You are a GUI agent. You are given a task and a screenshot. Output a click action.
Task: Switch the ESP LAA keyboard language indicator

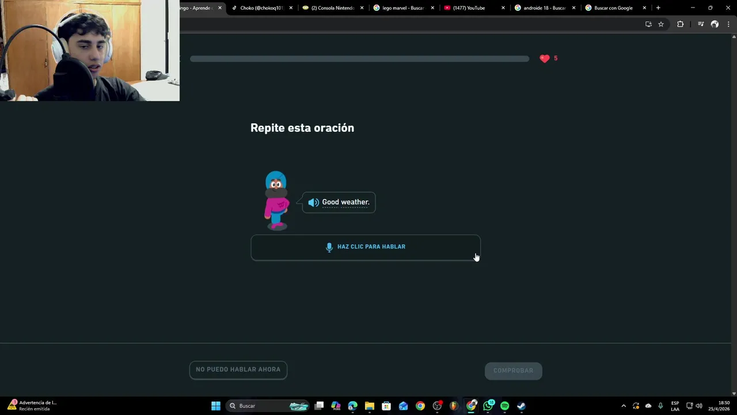coord(675,406)
